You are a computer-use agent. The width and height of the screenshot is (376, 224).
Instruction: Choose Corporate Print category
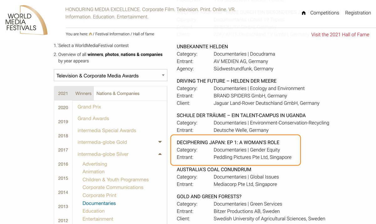(x=99, y=195)
